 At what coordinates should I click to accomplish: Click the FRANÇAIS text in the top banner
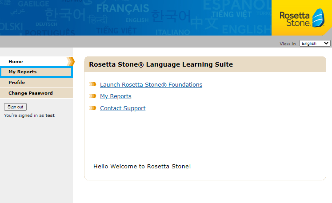point(123,8)
